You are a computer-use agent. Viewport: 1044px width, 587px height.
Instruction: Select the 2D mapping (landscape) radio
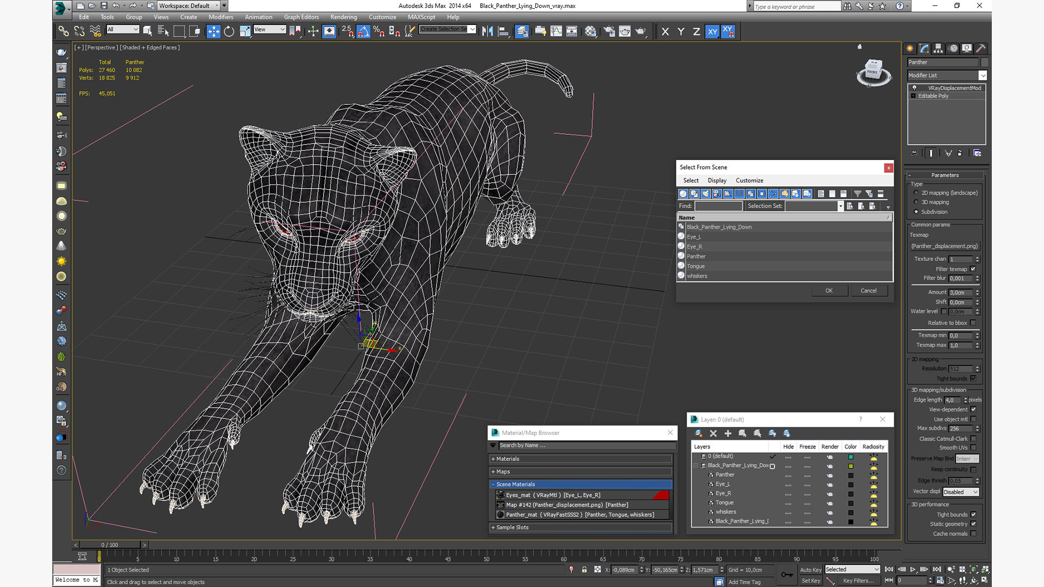tap(916, 193)
